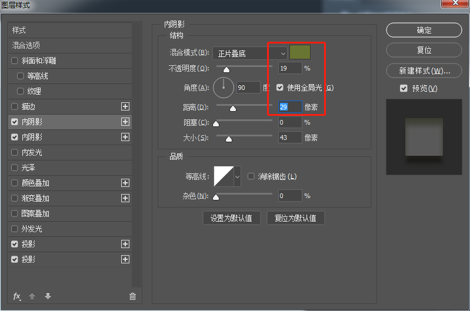Click 复位为默认值 button

pos(295,218)
